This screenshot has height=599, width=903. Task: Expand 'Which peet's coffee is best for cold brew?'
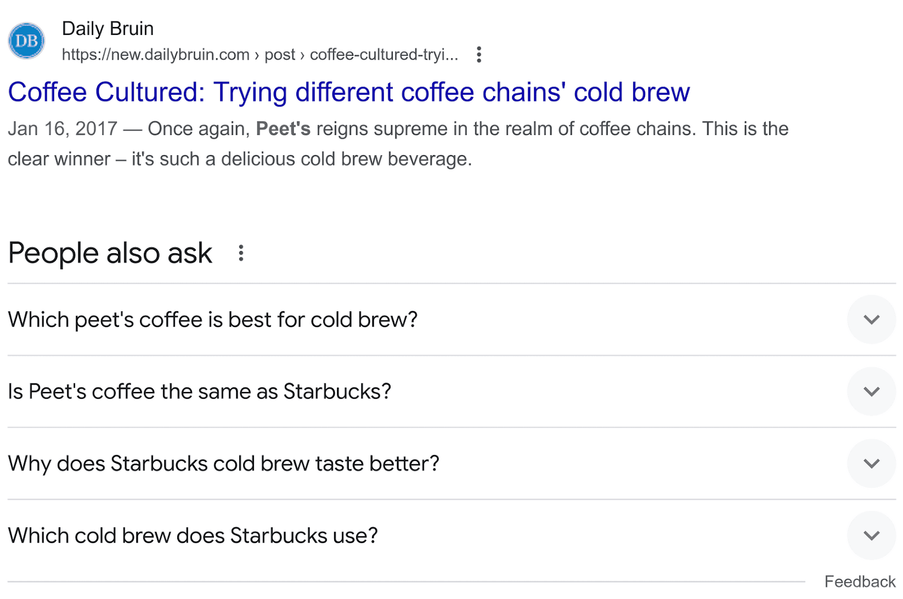(871, 319)
